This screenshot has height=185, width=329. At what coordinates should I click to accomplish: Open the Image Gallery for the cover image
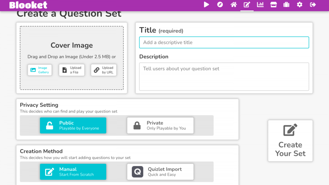click(x=40, y=70)
